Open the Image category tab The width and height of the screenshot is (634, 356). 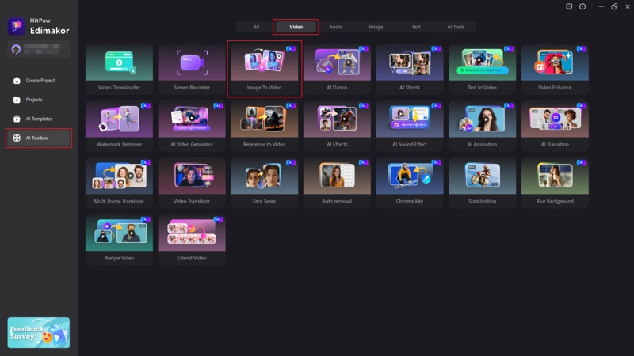376,27
